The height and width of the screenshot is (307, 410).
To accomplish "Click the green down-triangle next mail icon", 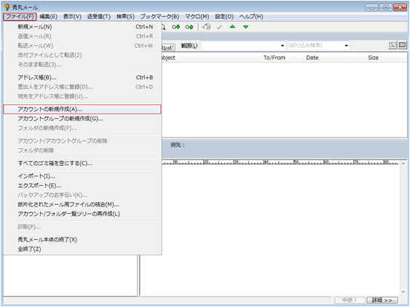I will (245, 27).
